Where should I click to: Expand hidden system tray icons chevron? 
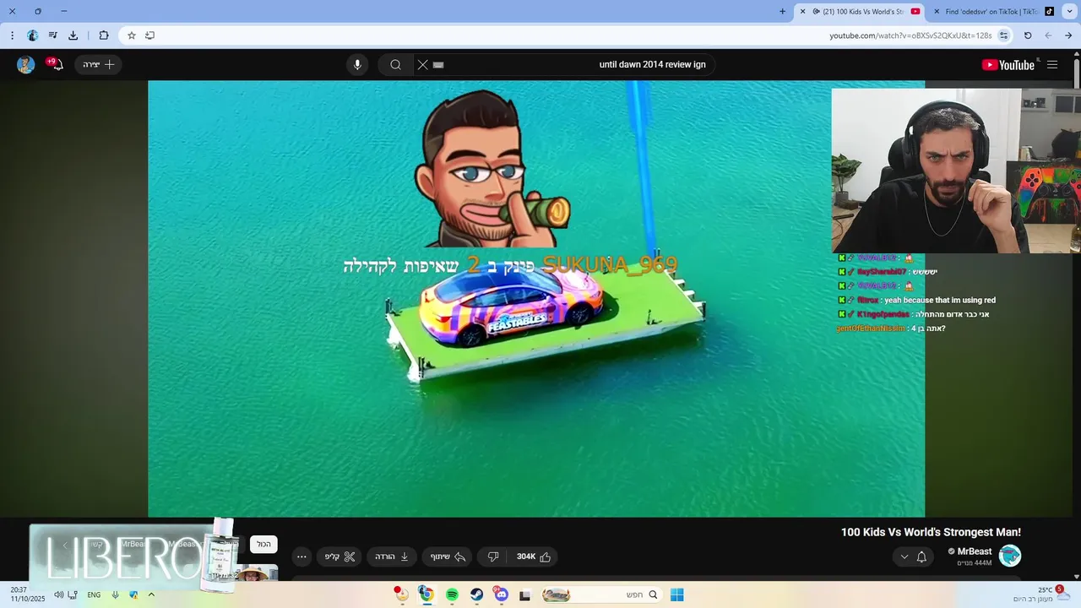coord(152,594)
